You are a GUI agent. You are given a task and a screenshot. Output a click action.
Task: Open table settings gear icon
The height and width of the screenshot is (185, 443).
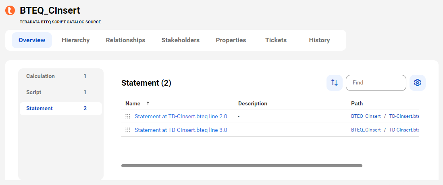pyautogui.click(x=418, y=82)
